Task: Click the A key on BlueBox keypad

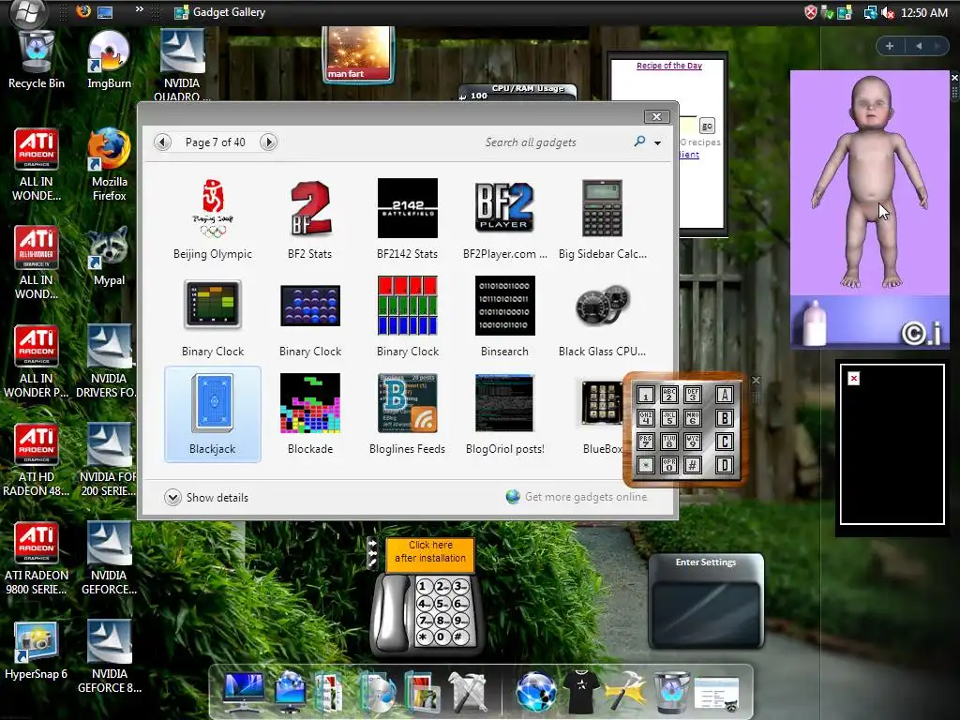Action: pyautogui.click(x=725, y=395)
